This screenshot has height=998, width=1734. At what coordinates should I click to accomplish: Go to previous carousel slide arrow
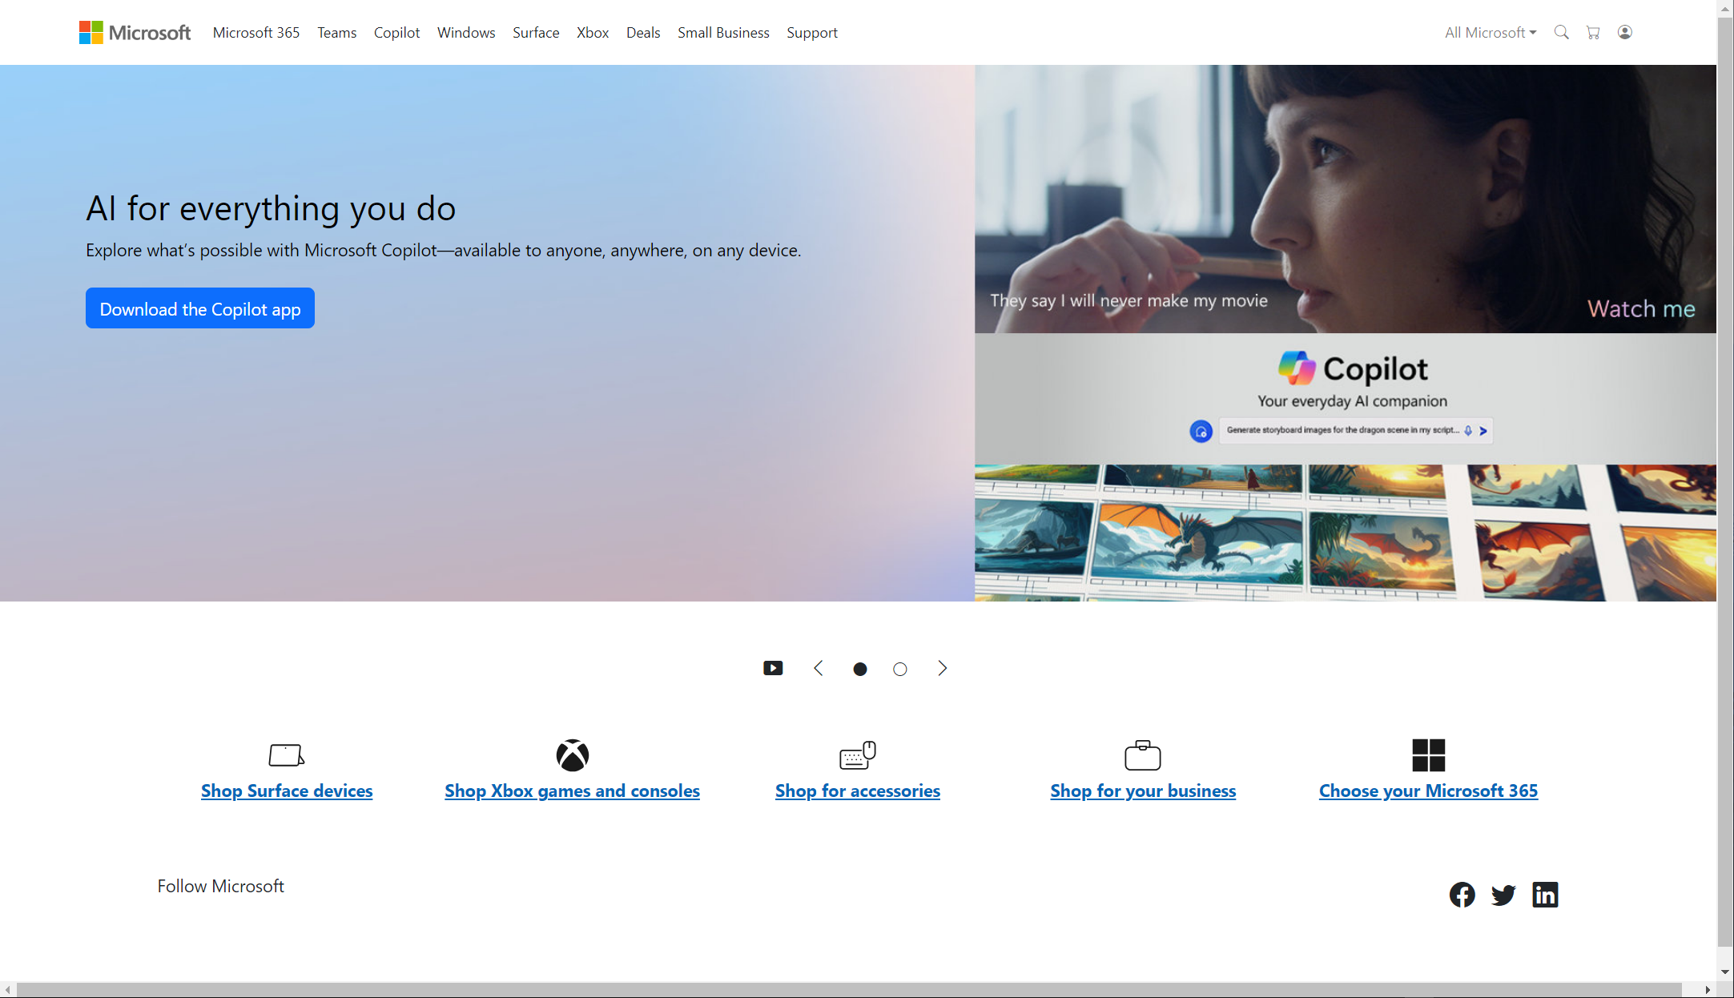tap(818, 668)
